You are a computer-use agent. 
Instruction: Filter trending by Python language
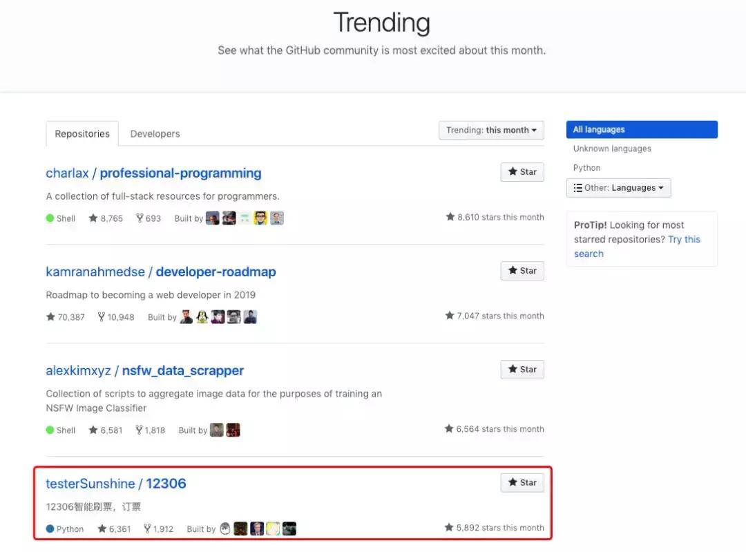tap(586, 167)
